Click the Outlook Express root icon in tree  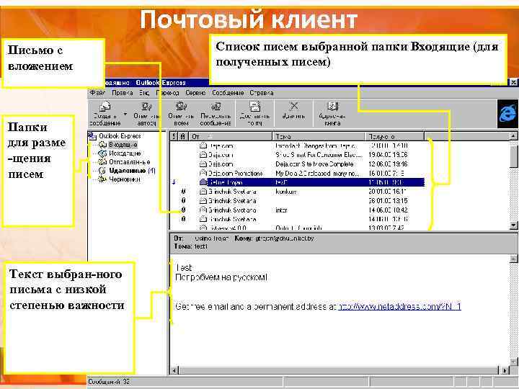pos(92,135)
